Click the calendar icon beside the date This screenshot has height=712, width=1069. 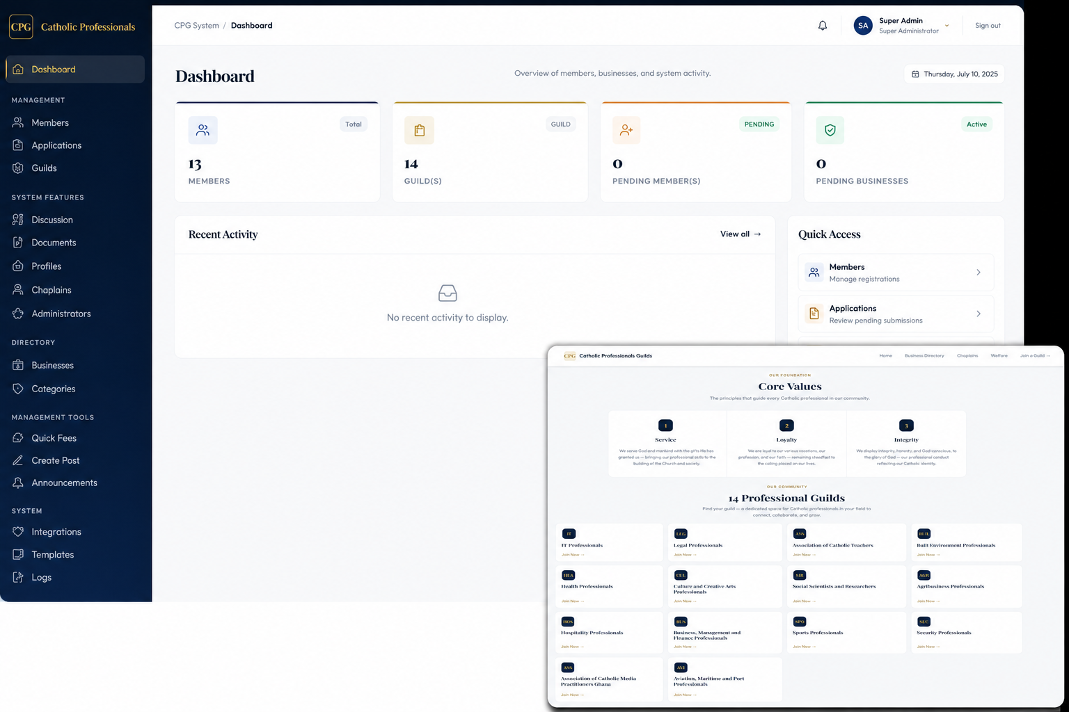pos(915,74)
